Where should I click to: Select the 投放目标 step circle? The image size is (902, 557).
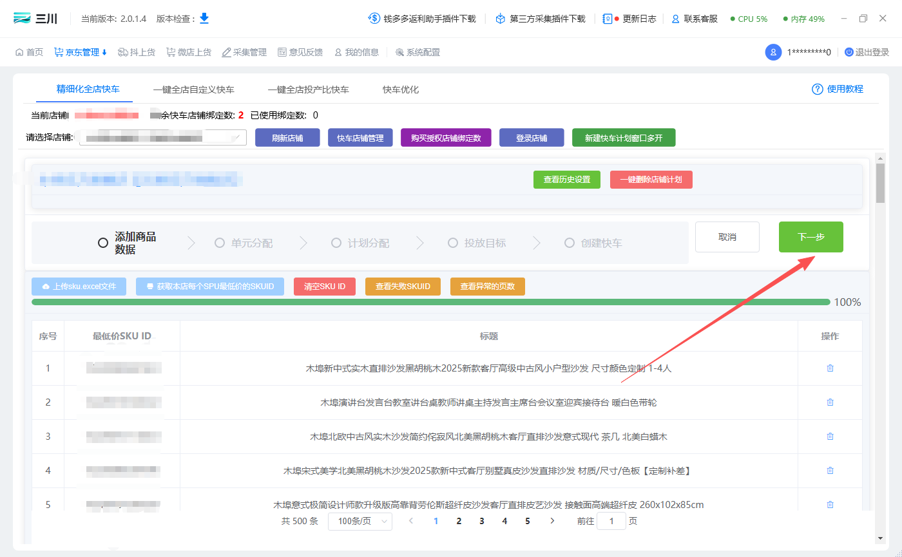(452, 243)
